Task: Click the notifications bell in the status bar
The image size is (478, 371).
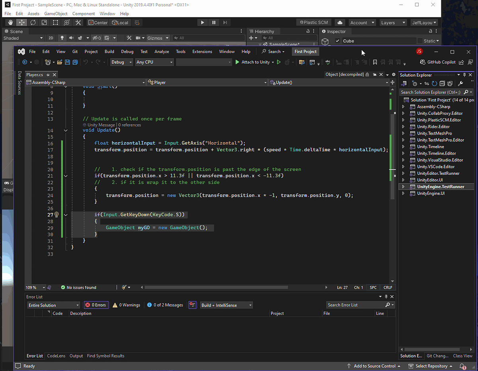Action: [x=462, y=366]
